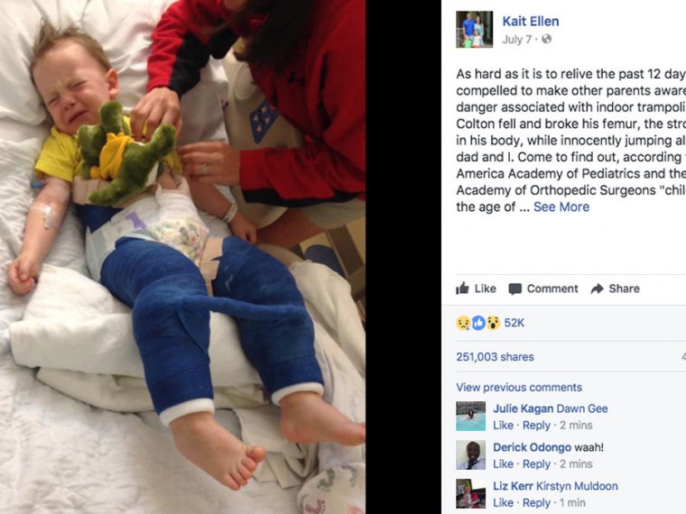Click the hospital photo of the child
The height and width of the screenshot is (514, 686).
[182, 257]
